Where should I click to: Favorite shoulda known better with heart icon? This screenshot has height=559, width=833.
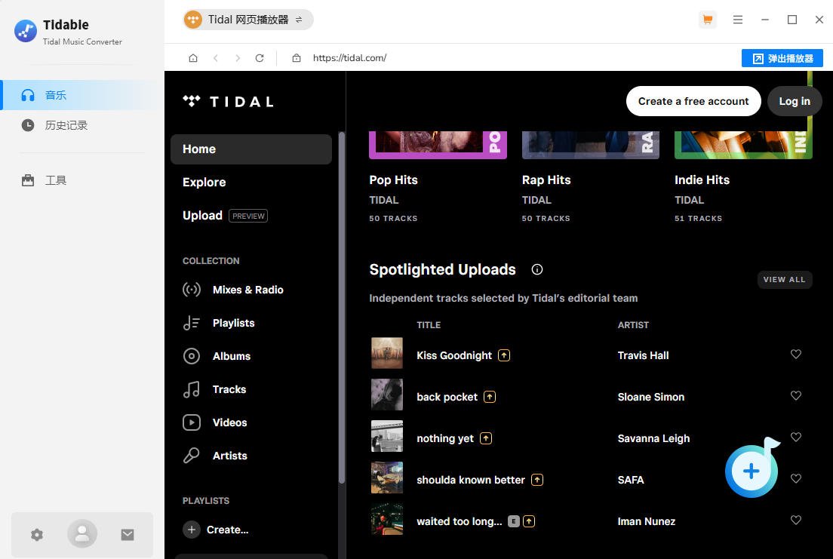796,479
